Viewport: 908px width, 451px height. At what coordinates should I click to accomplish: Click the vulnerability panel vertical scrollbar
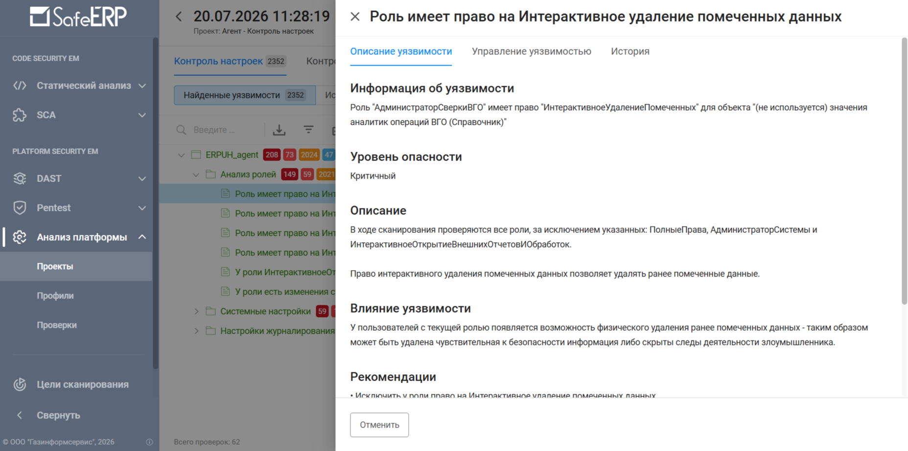pyautogui.click(x=904, y=171)
